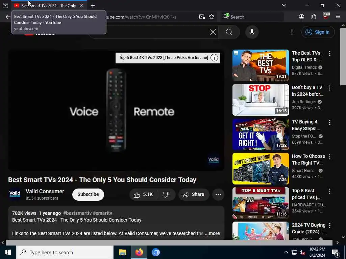Close the Best Smart TVs 2024 tab
This screenshot has width=346, height=259.
82,5
